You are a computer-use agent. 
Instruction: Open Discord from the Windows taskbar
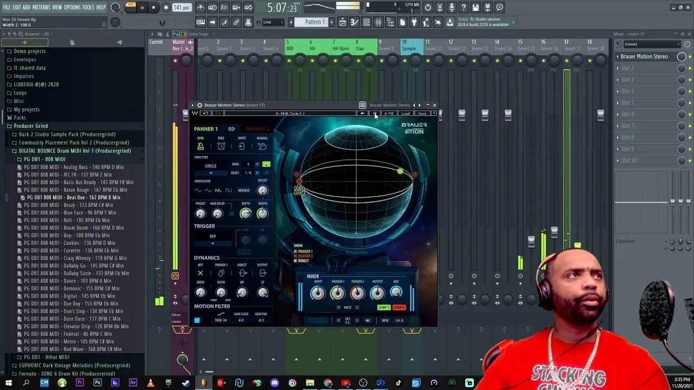274,383
